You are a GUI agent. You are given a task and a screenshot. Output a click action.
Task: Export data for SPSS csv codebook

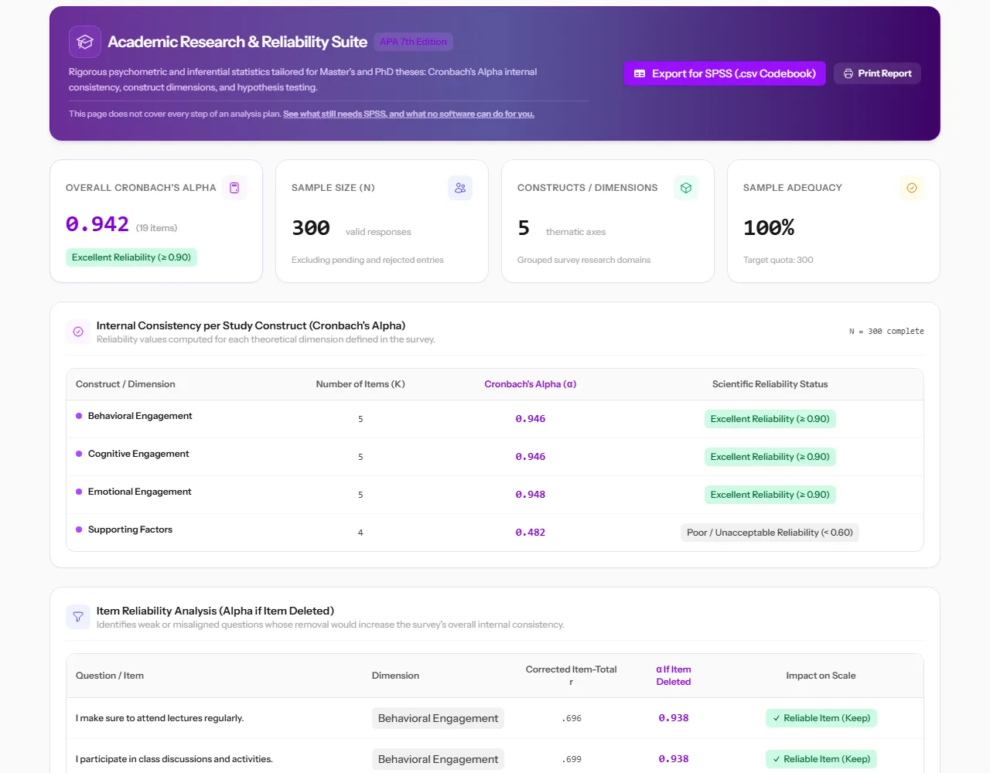pos(725,73)
